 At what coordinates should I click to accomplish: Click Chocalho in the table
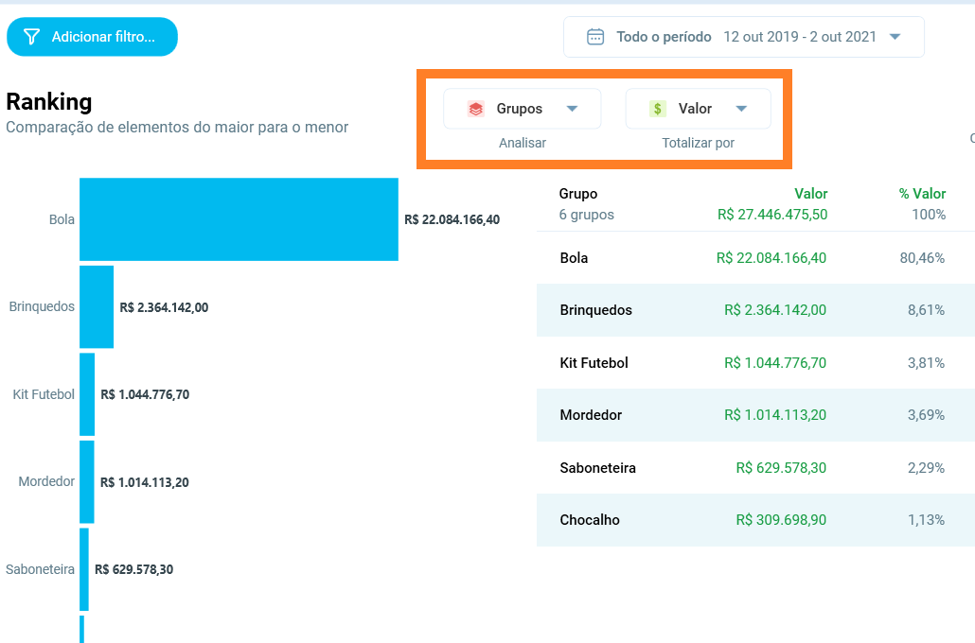(x=590, y=520)
